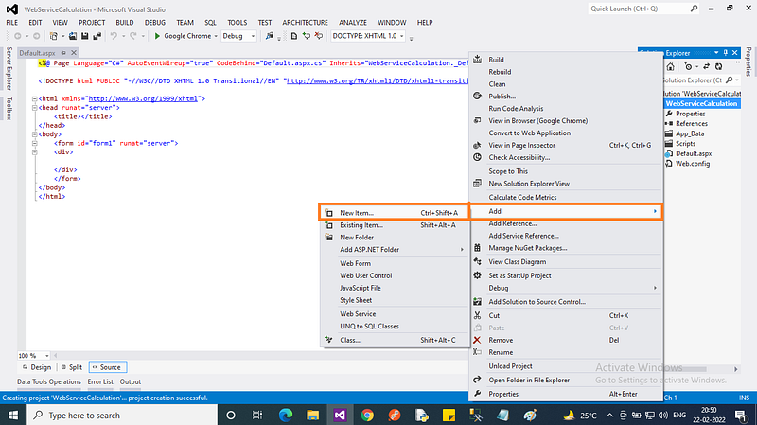Click the Save All toolbar icon
The height and width of the screenshot is (425, 757).
[97, 36]
